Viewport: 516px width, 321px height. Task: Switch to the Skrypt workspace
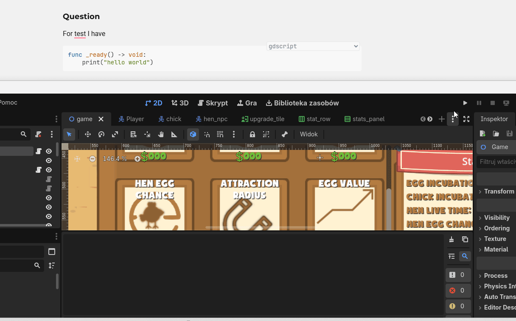click(213, 103)
